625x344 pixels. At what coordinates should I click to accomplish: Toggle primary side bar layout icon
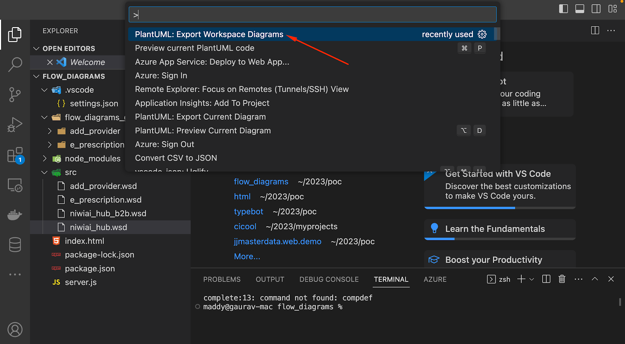tap(563, 9)
